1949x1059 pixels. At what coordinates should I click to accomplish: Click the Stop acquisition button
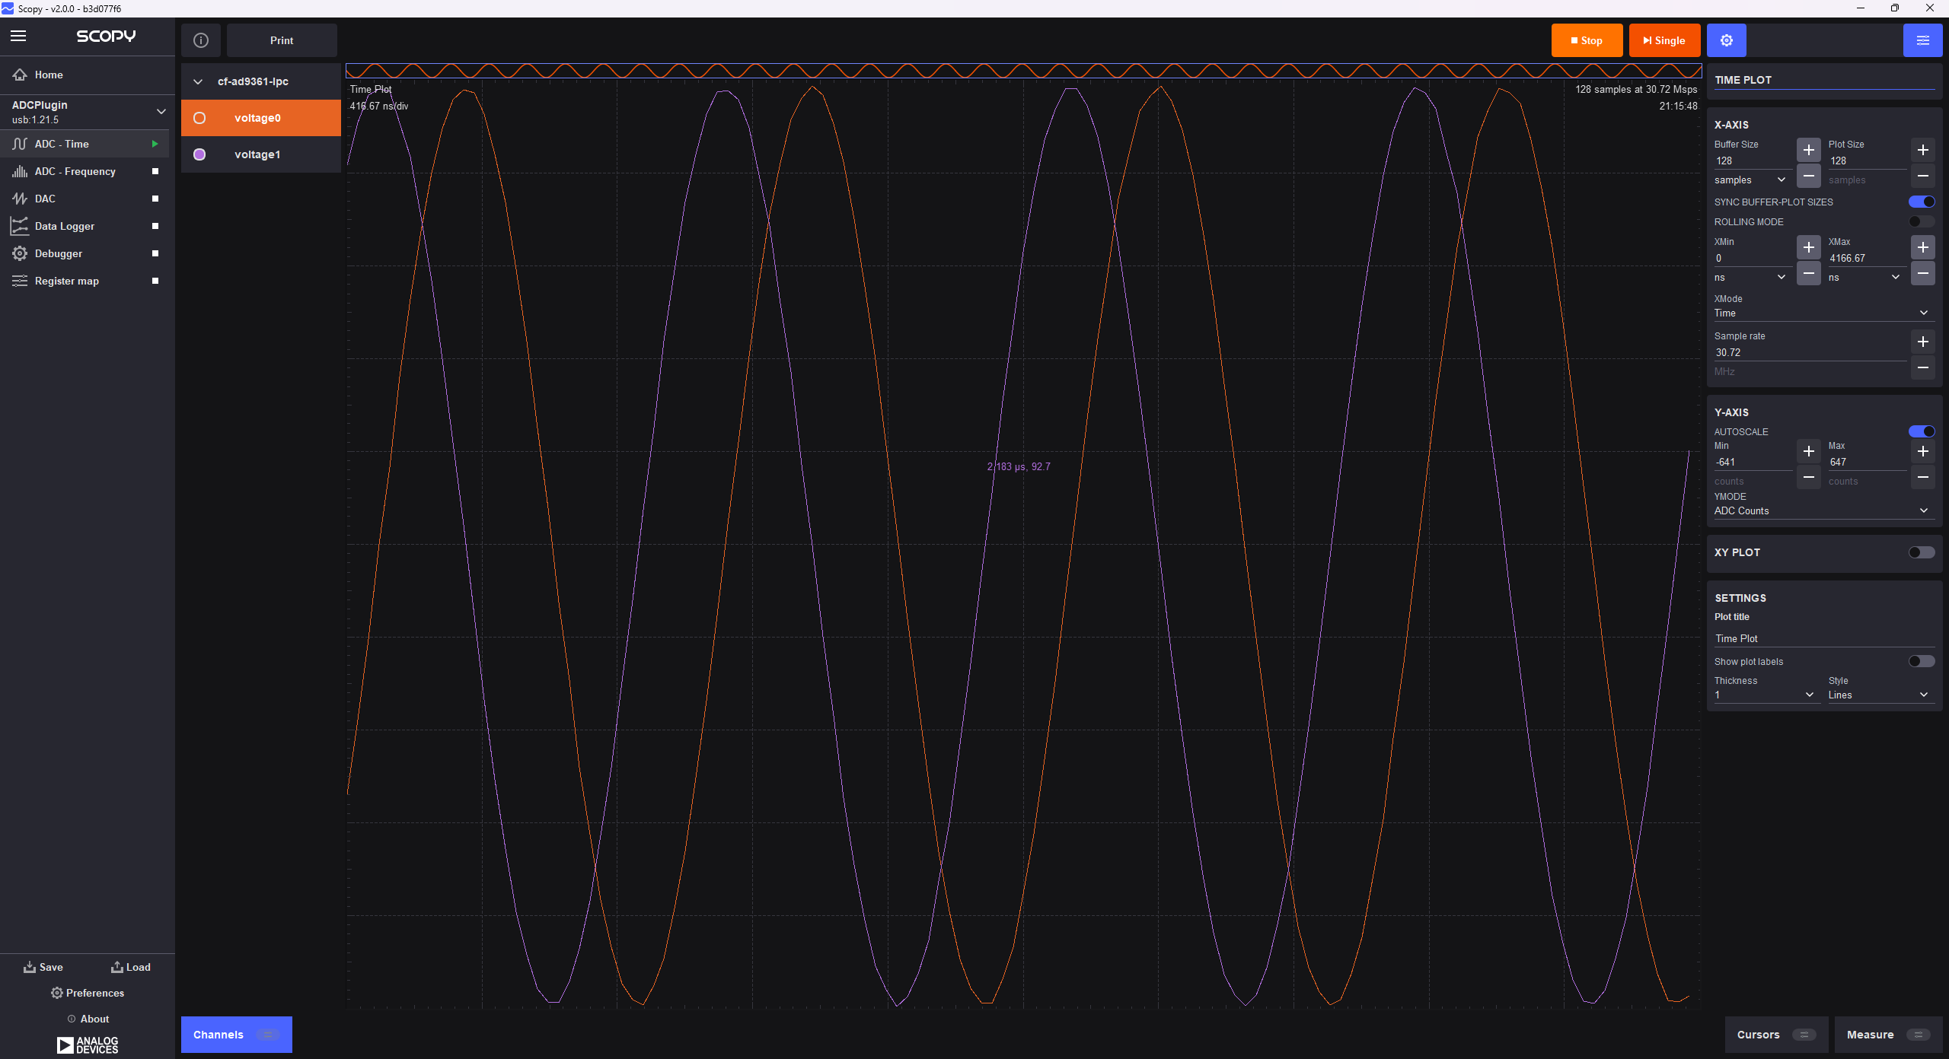(x=1587, y=40)
